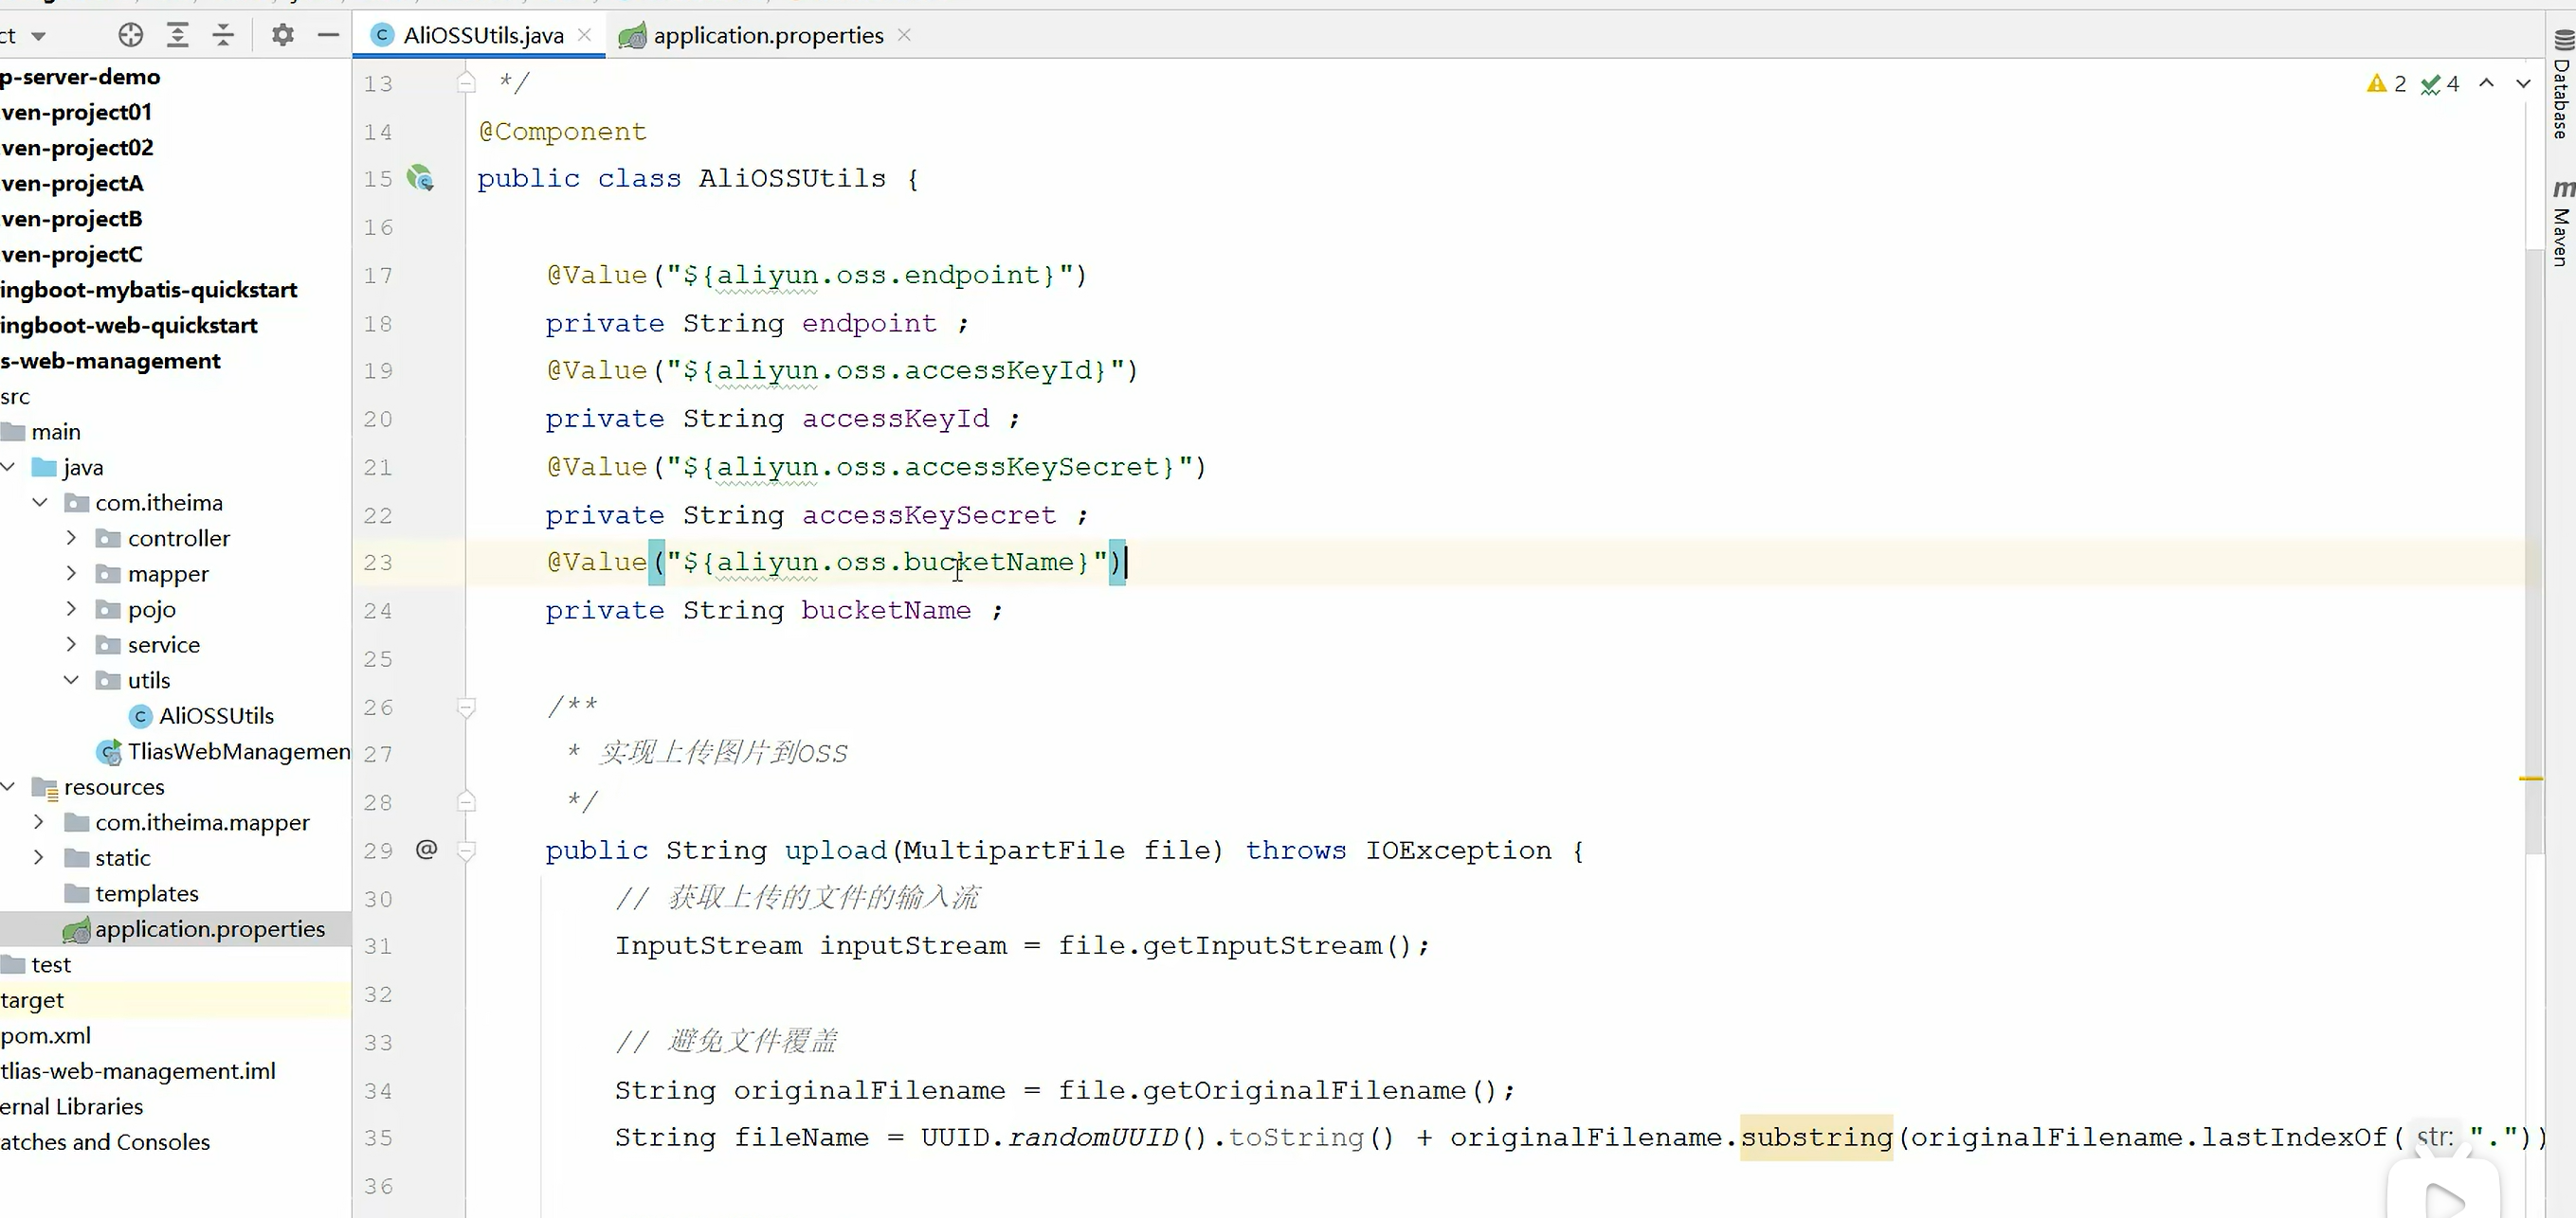Click the expand all icon in project toolbar

(x=177, y=36)
